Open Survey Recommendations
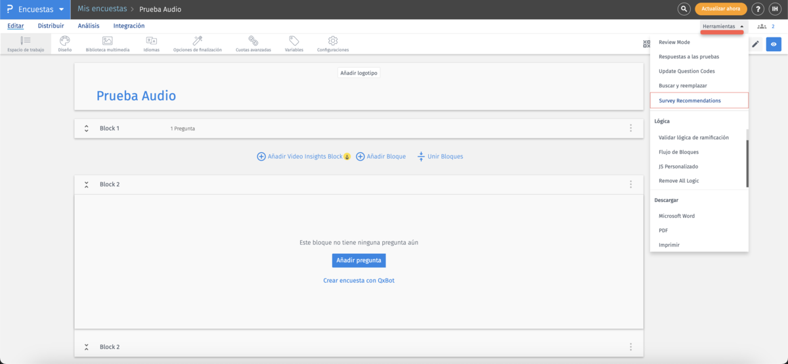This screenshot has height=364, width=788. [x=699, y=100]
